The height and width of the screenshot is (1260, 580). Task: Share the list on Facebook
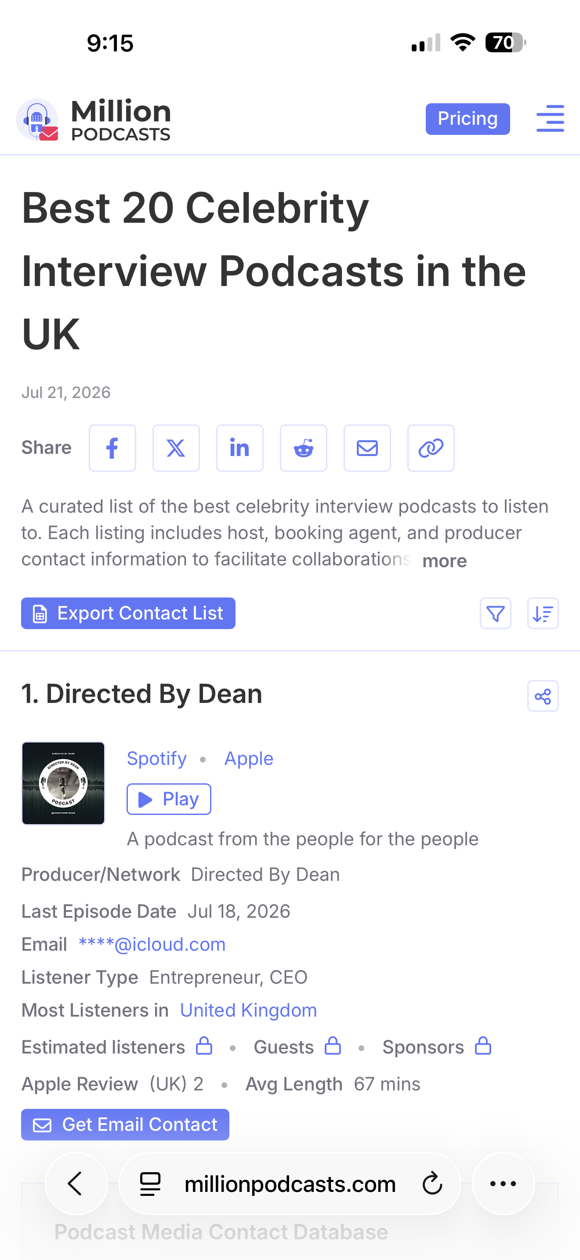pyautogui.click(x=112, y=448)
